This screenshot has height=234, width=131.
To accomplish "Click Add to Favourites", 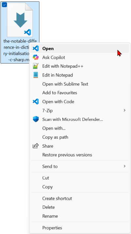I will tap(80, 93).
